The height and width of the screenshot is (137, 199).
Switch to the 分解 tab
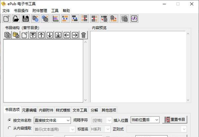pyautogui.click(x=94, y=110)
